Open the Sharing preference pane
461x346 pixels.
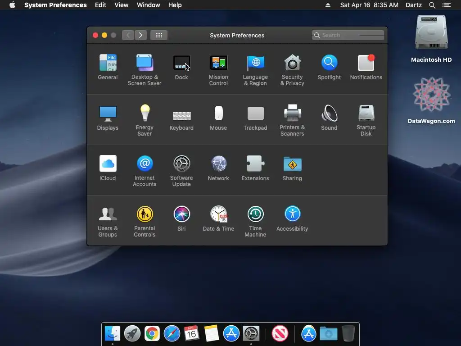tap(292, 168)
